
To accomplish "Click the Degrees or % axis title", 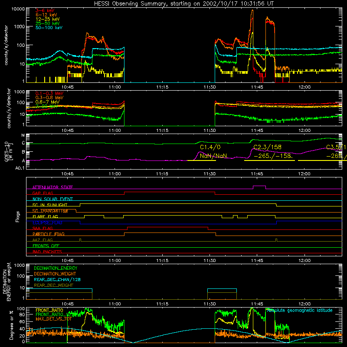I will click(x=11, y=325).
